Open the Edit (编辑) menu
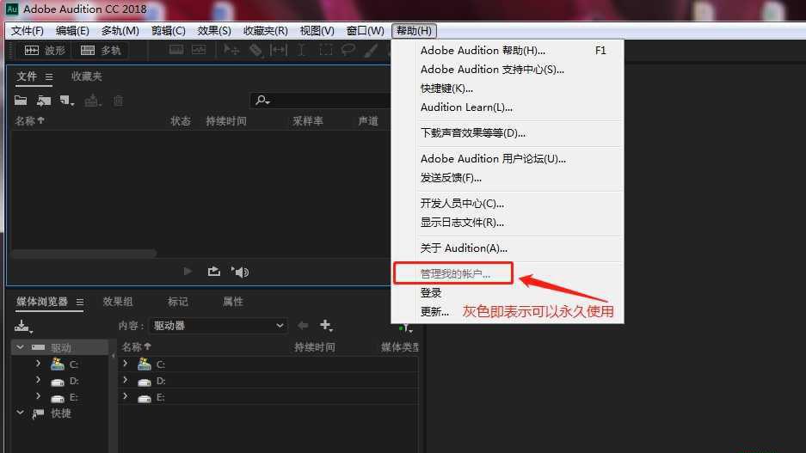 click(72, 31)
